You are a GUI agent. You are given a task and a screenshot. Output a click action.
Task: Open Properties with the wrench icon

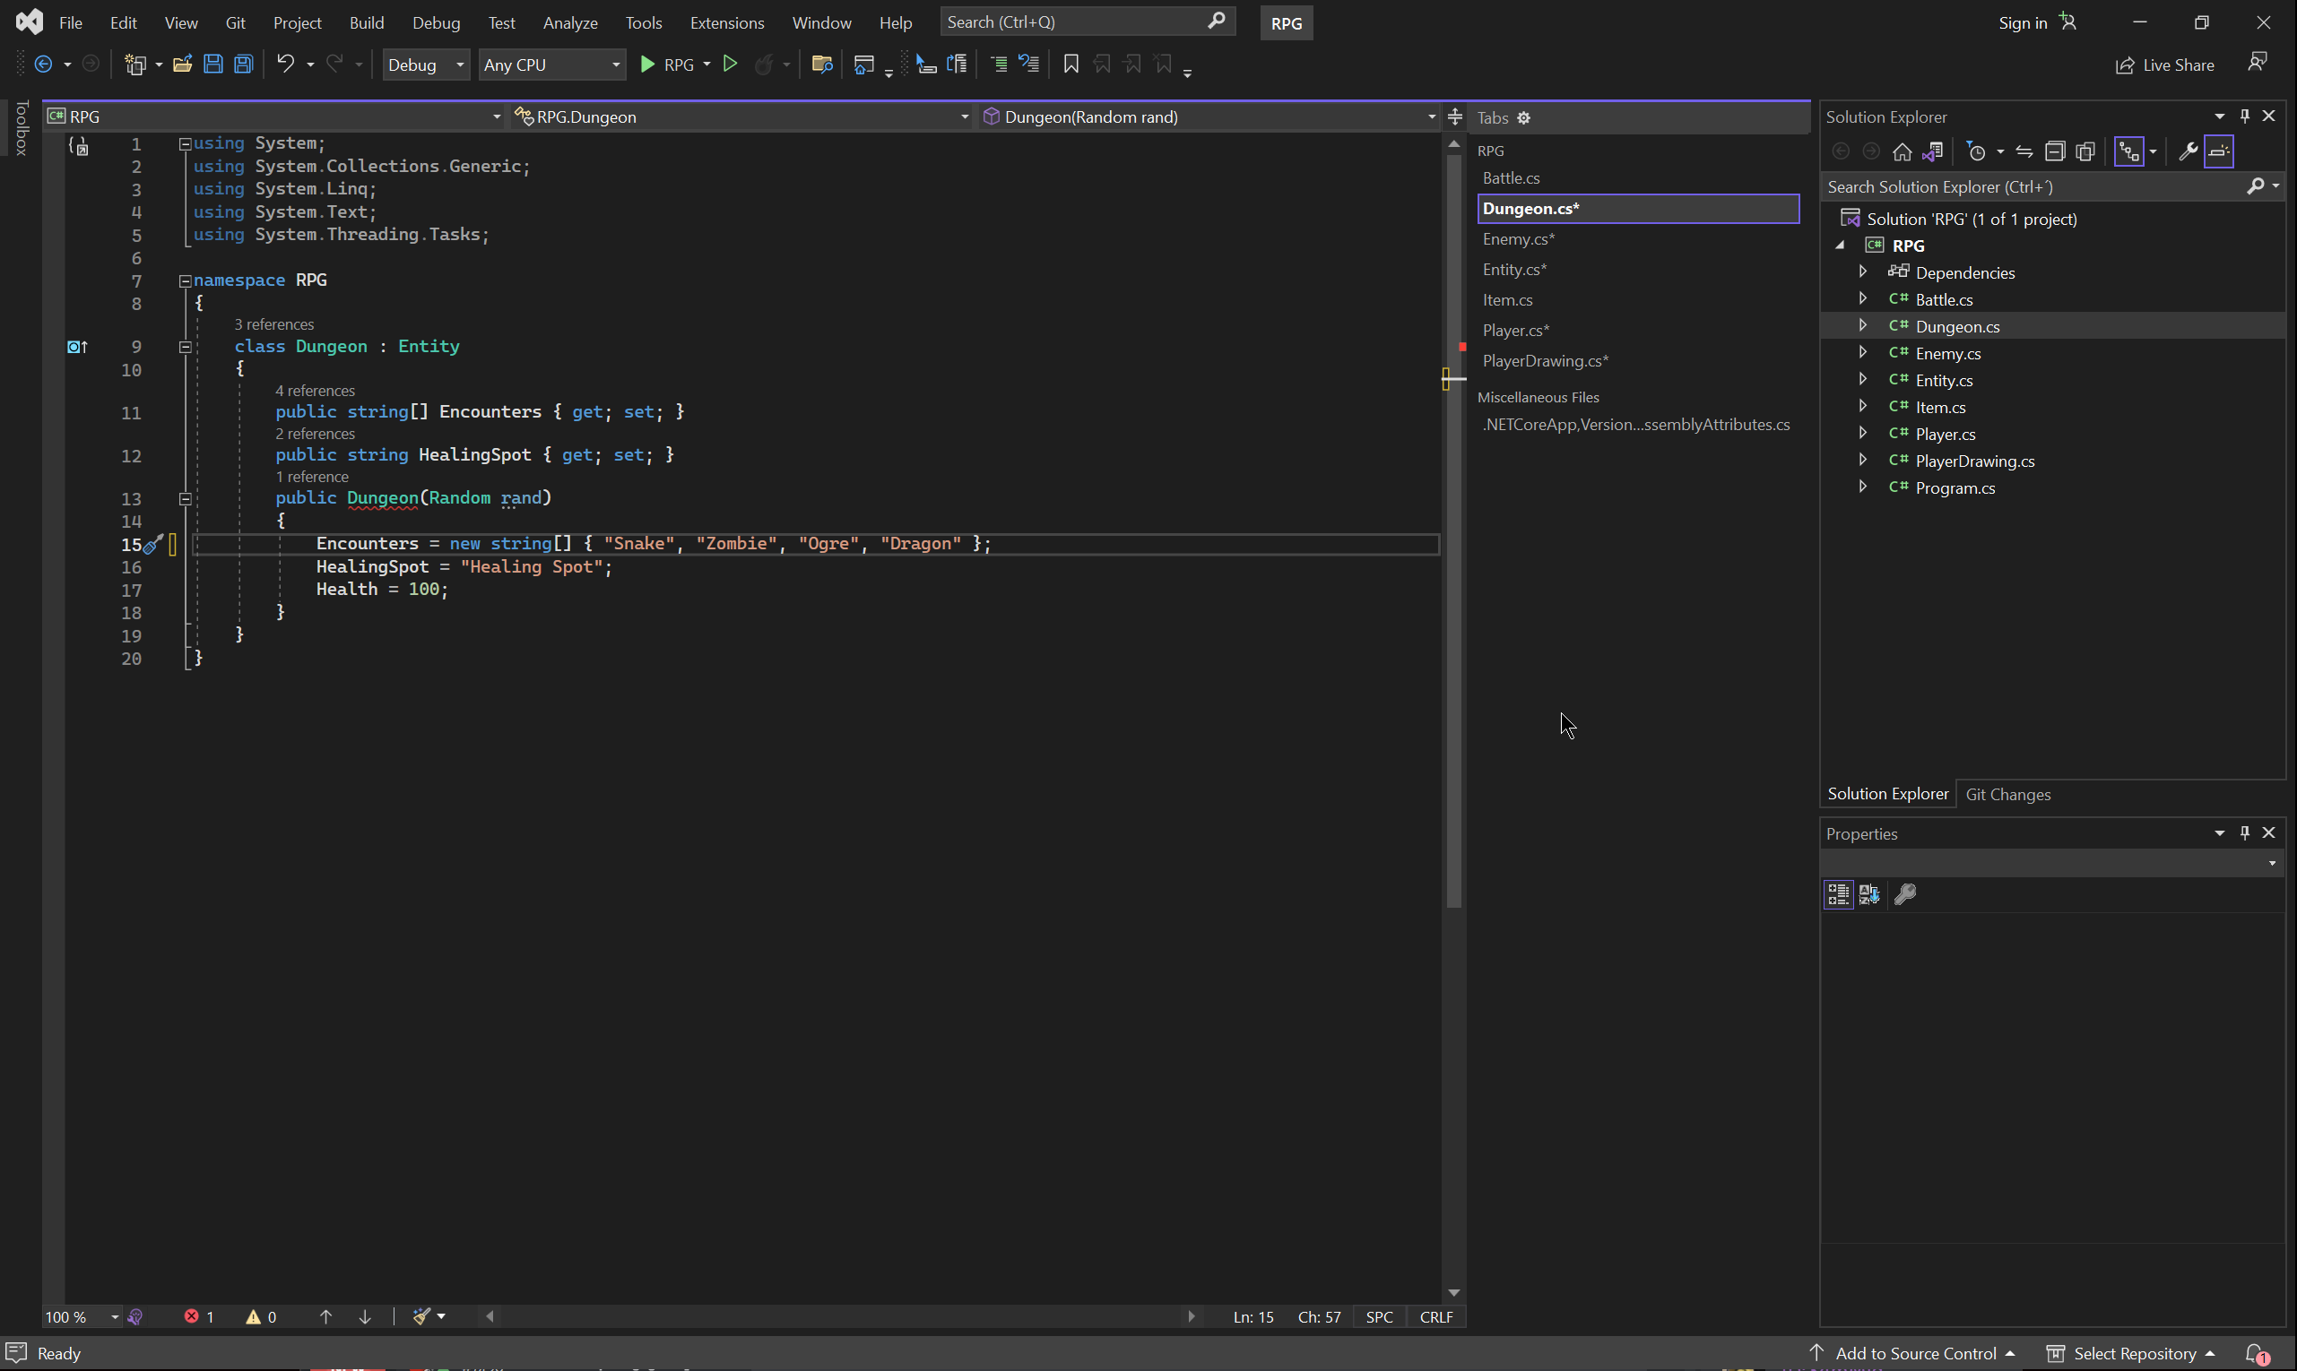pyautogui.click(x=2187, y=151)
